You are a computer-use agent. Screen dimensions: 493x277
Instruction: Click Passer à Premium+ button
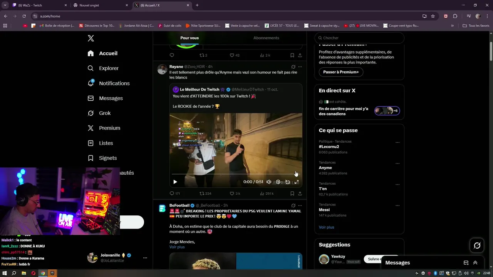(341, 72)
